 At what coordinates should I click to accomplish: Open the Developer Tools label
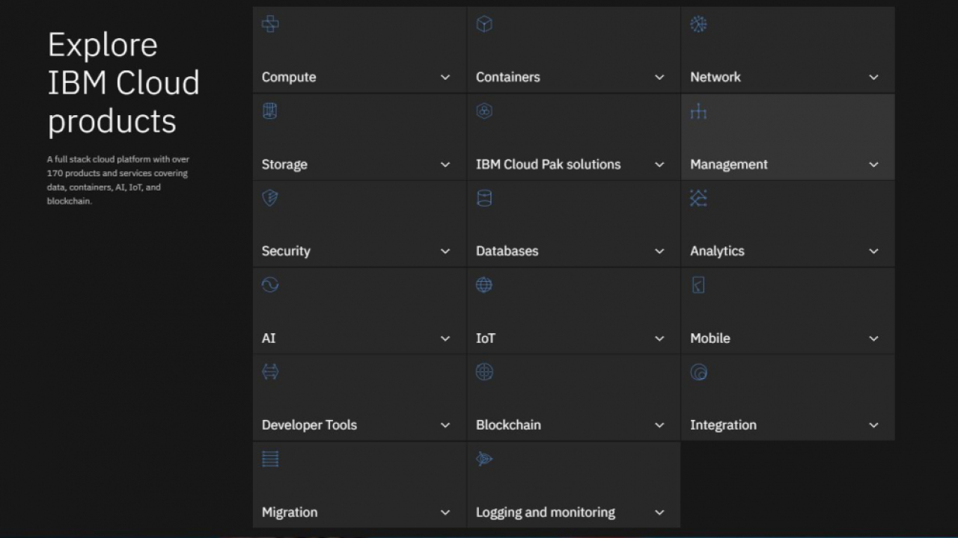click(309, 425)
